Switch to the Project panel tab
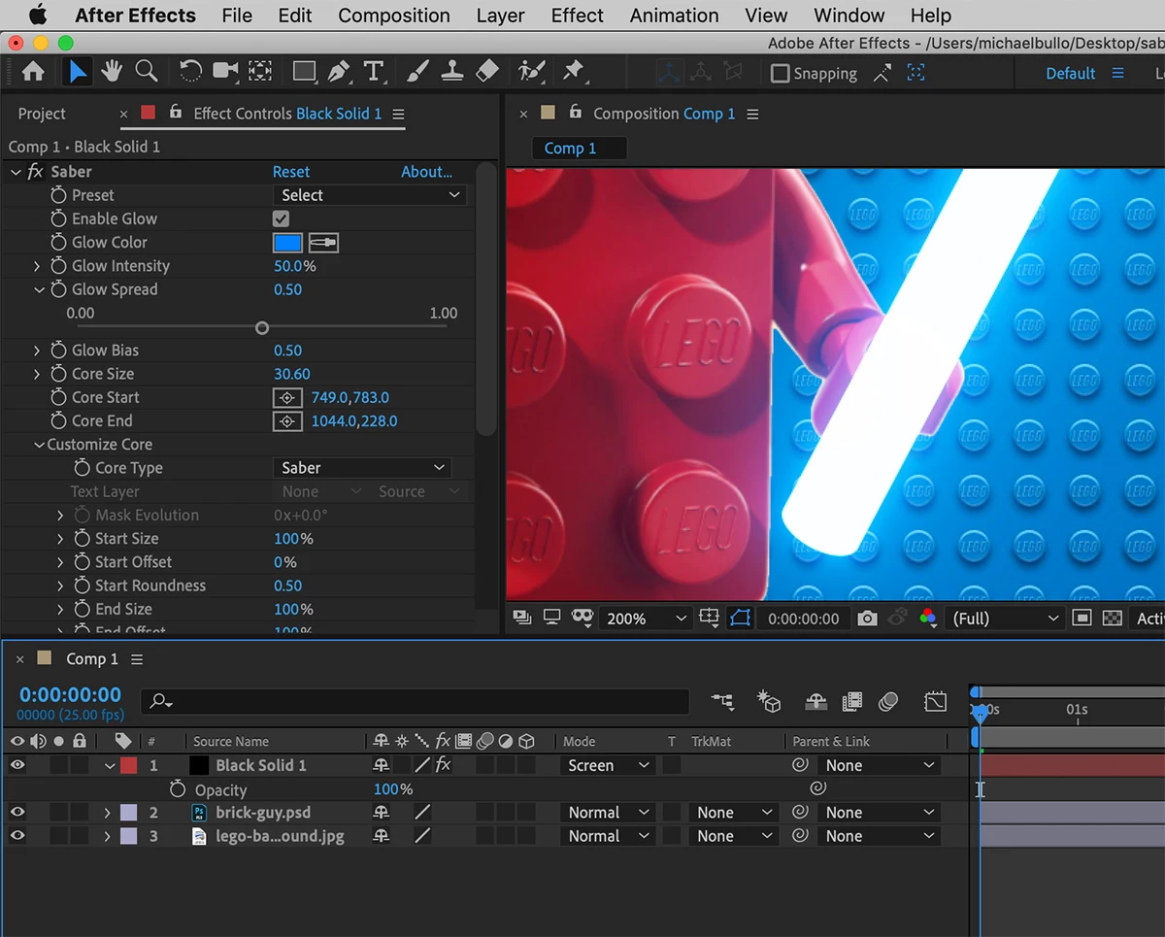 (x=42, y=114)
